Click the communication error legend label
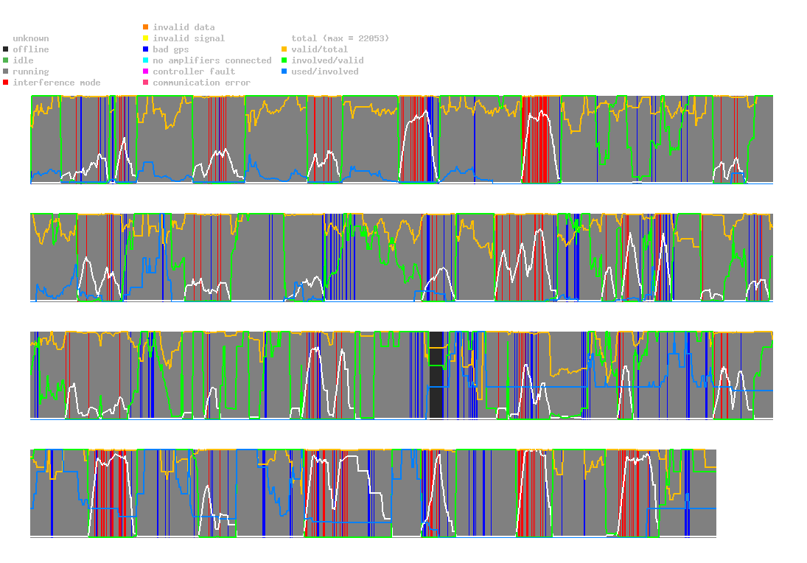The image size is (807, 563). (201, 83)
